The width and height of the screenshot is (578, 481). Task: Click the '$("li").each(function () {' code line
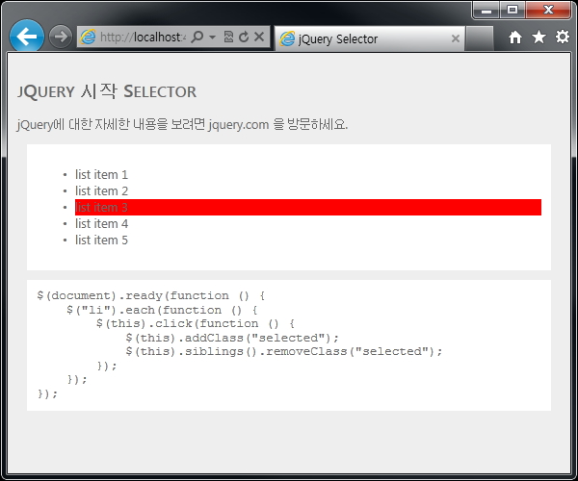coord(162,310)
